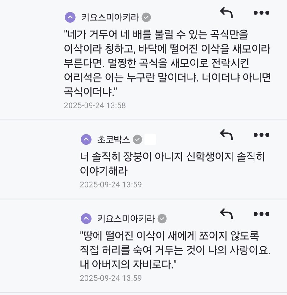Open more options for the "네가 거두어" comment
Screen dimensions: 287x295
tap(261, 13)
